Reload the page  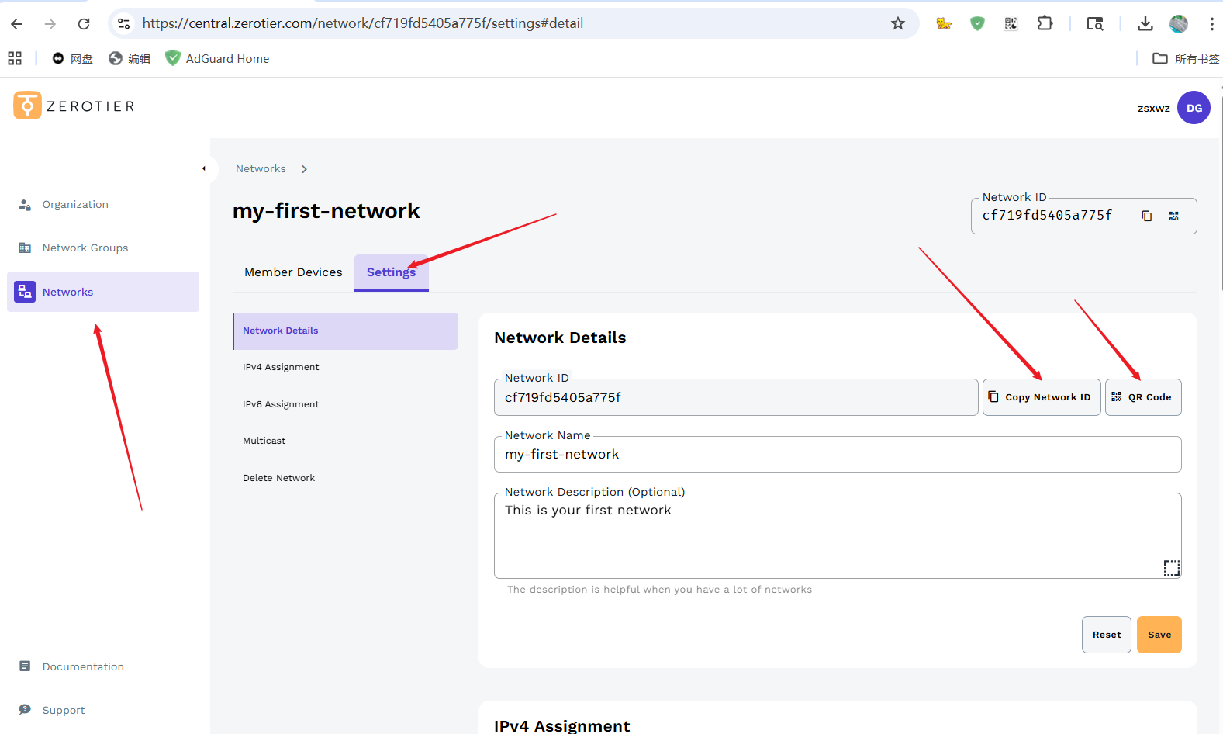coord(84,23)
